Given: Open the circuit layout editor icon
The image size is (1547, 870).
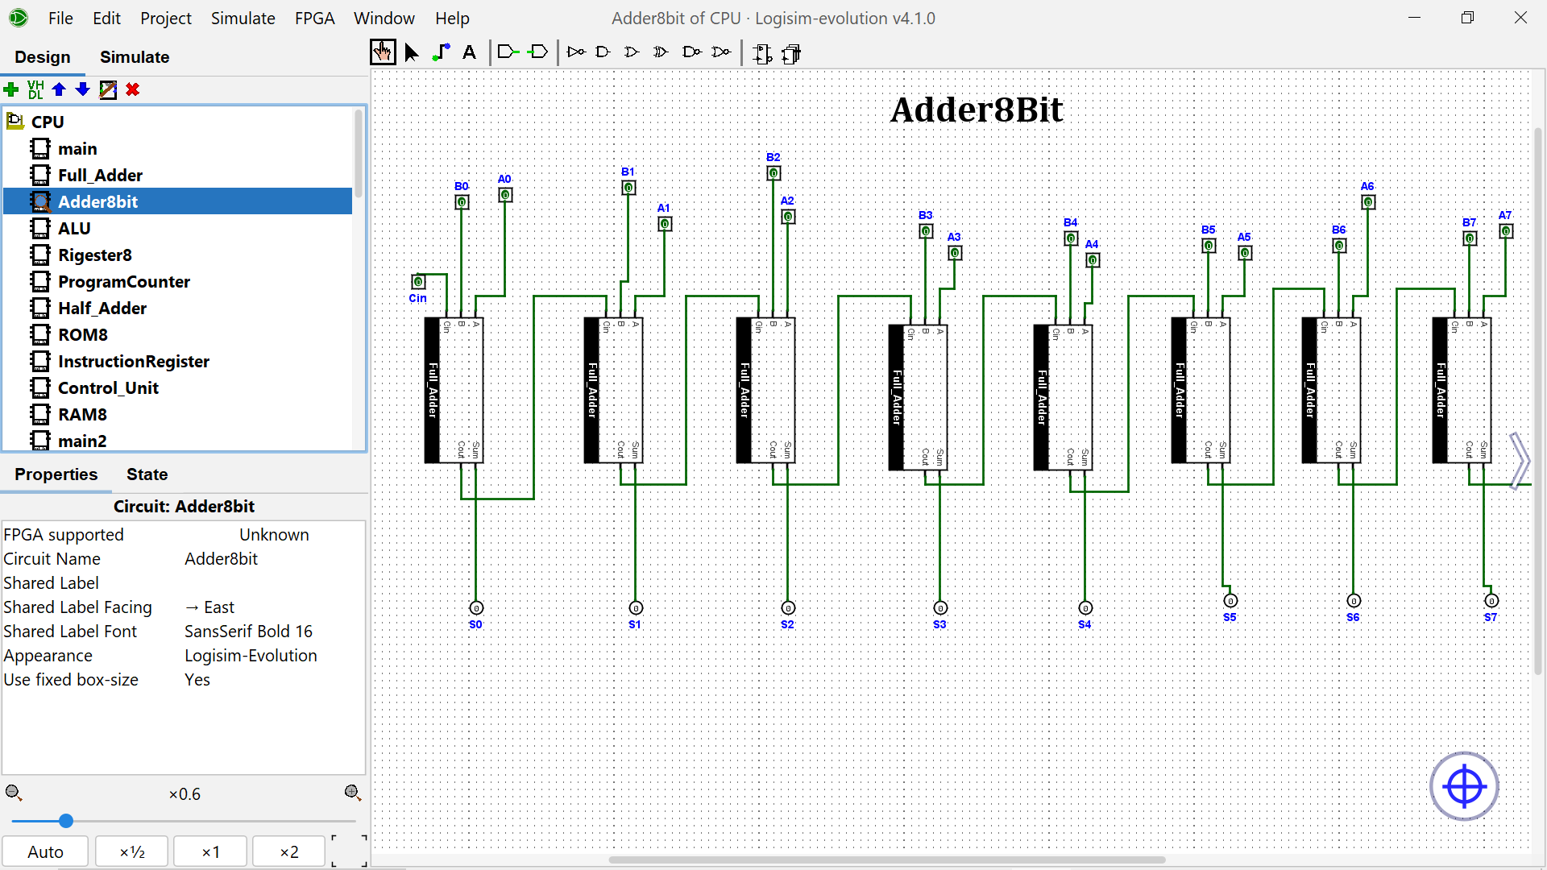Looking at the screenshot, I should click(x=762, y=54).
